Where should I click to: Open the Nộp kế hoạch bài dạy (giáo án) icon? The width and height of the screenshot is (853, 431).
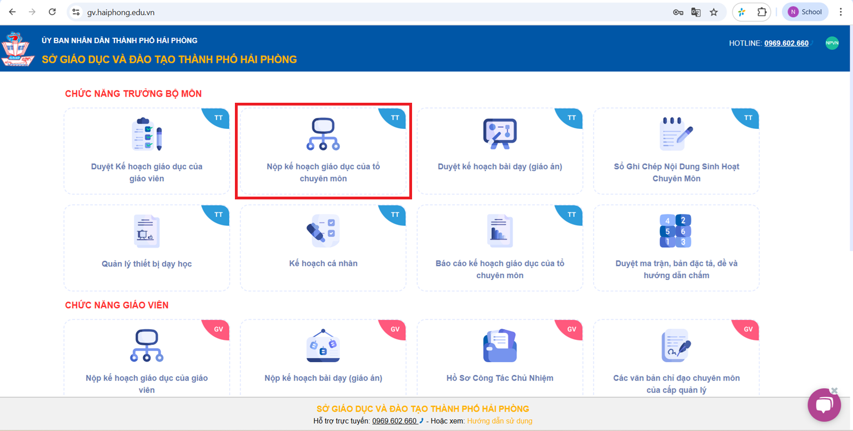click(323, 346)
